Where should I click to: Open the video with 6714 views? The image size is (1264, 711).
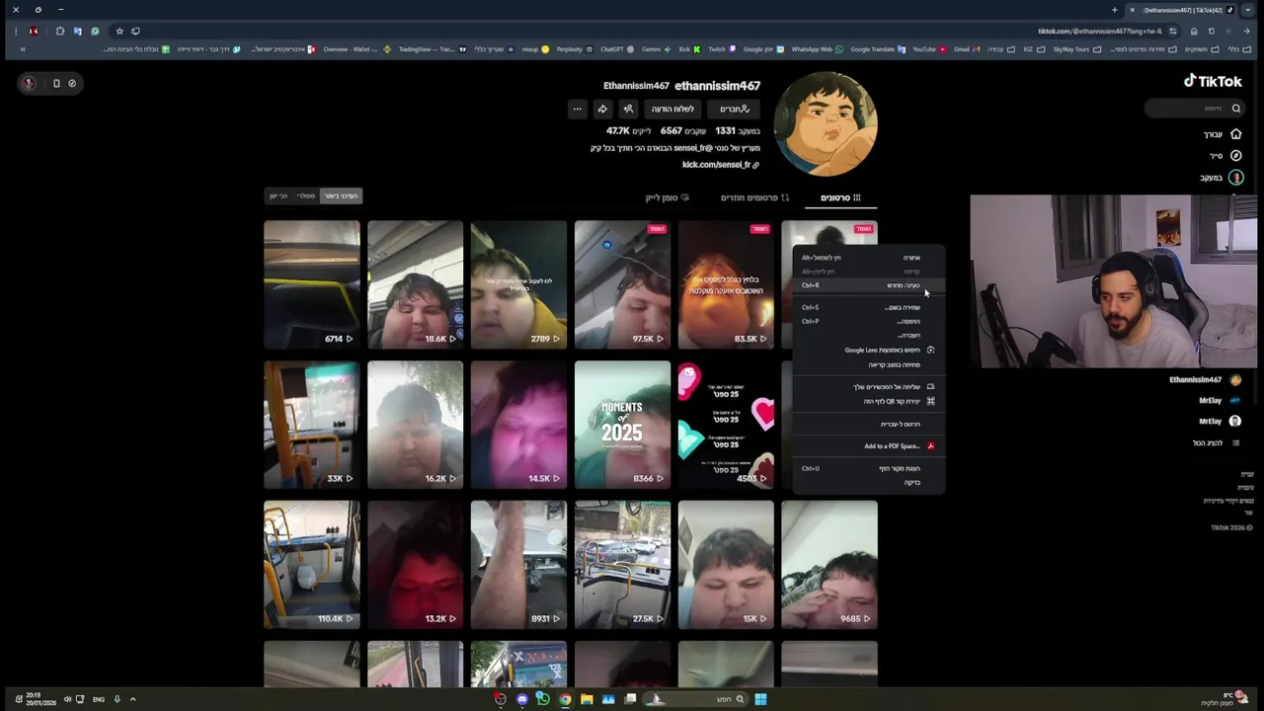click(x=311, y=284)
